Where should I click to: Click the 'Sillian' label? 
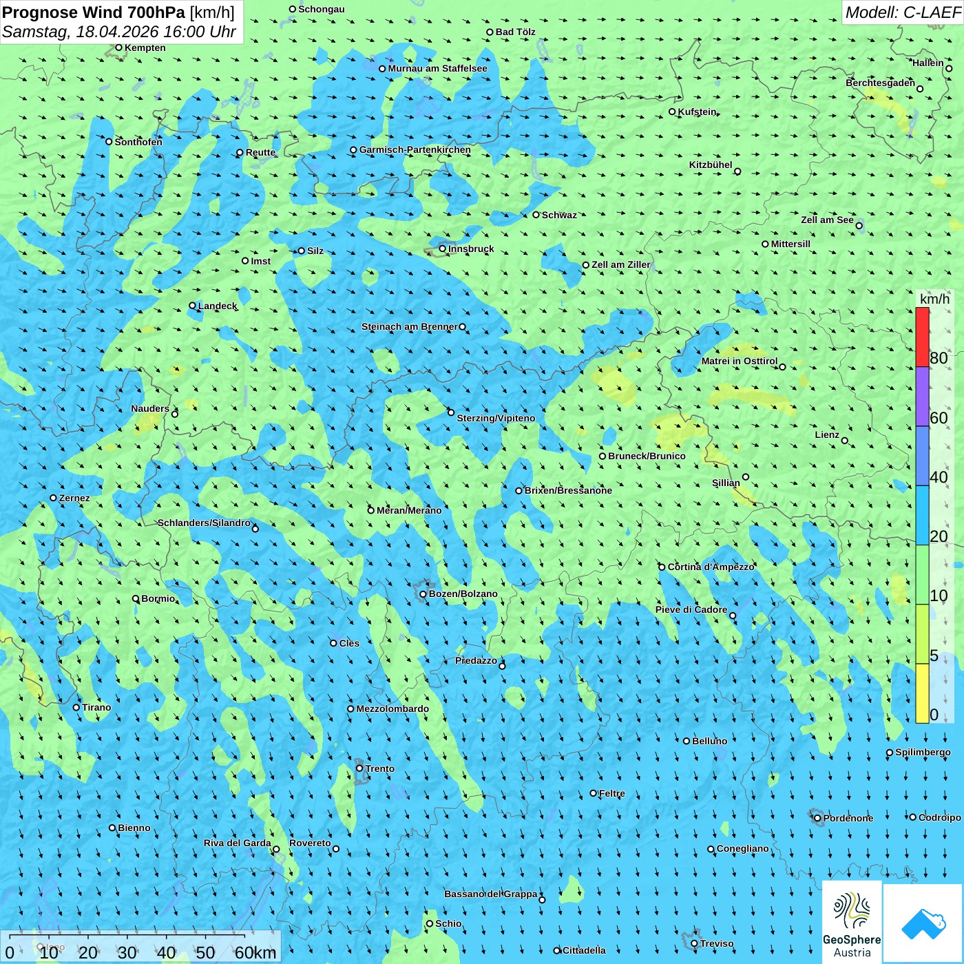[x=726, y=483]
